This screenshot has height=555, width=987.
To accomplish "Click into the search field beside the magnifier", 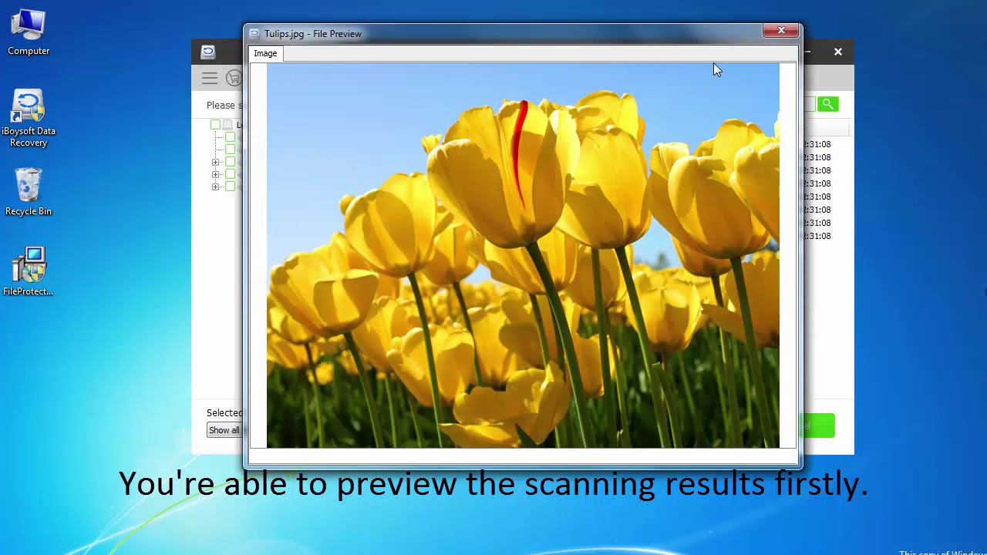I will pos(809,104).
